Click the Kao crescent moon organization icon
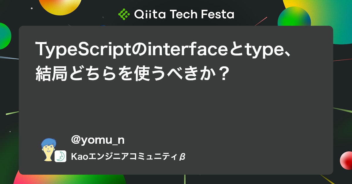Viewport: 352px width, 184px height. [x=60, y=156]
